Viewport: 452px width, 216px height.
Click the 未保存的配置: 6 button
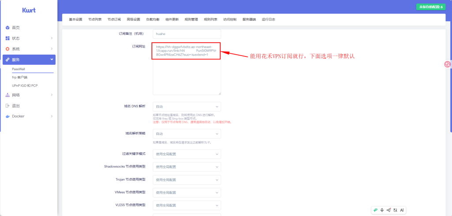pos(431,7)
